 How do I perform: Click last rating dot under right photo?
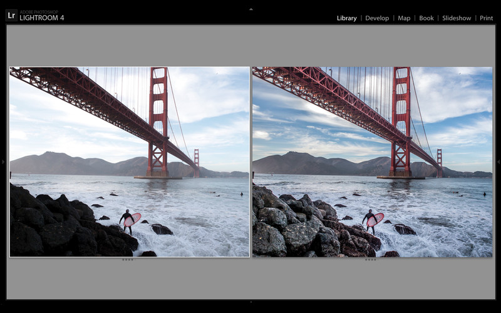375,260
